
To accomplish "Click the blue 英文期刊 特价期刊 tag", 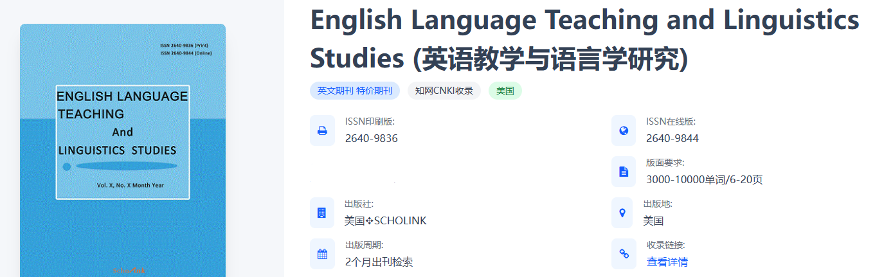I will [x=354, y=91].
